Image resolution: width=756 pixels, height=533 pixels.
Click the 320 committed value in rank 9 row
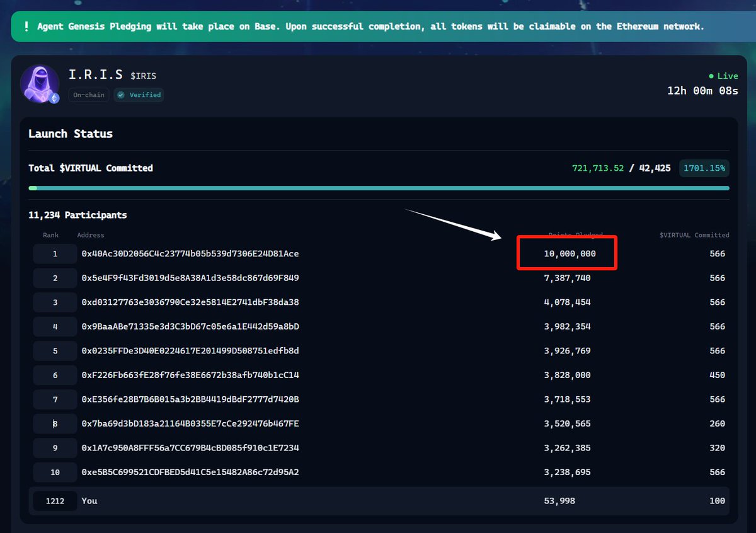717,448
